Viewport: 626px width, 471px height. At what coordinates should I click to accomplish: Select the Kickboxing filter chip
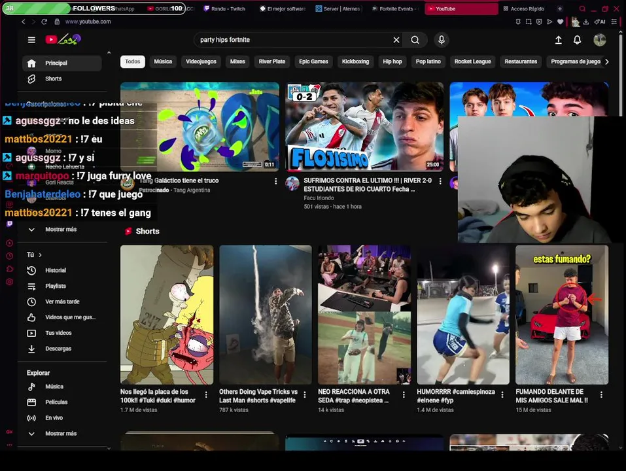click(355, 61)
